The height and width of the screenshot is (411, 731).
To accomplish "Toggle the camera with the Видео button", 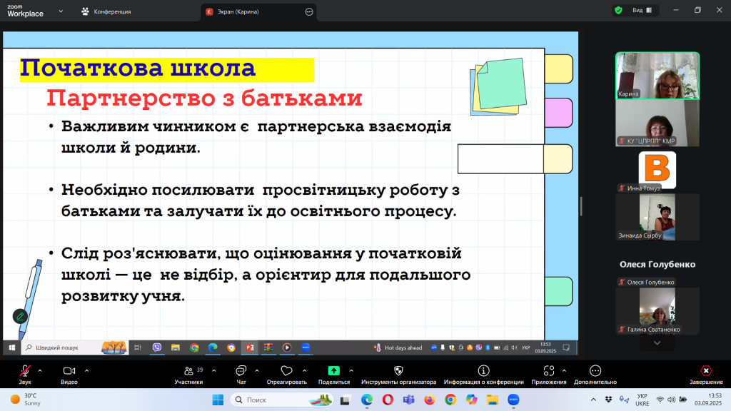I will pos(69,371).
